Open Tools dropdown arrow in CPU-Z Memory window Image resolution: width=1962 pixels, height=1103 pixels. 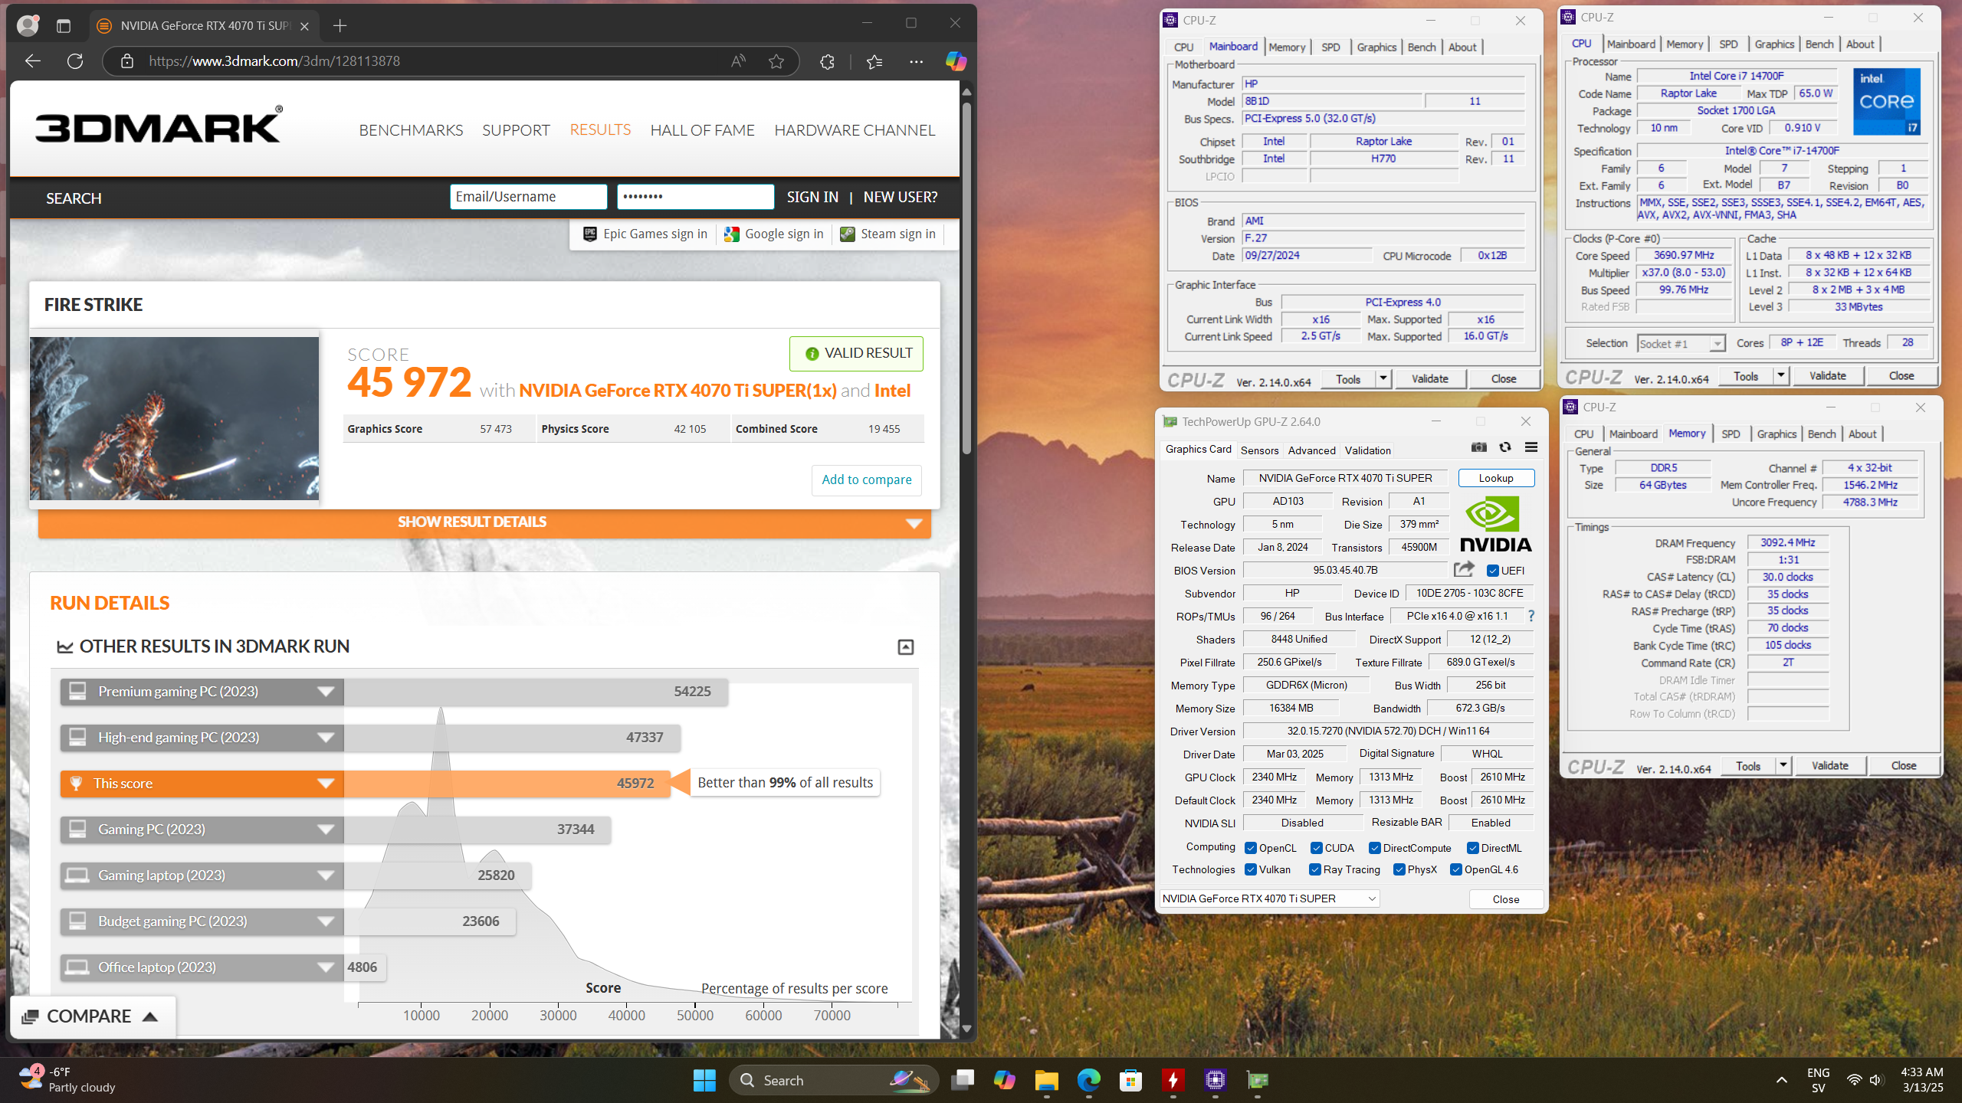[x=1783, y=765]
